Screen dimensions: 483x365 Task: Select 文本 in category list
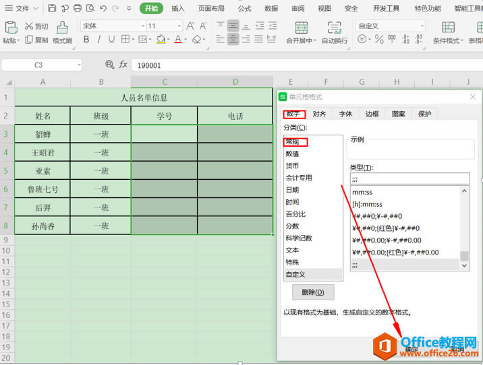tap(313, 250)
